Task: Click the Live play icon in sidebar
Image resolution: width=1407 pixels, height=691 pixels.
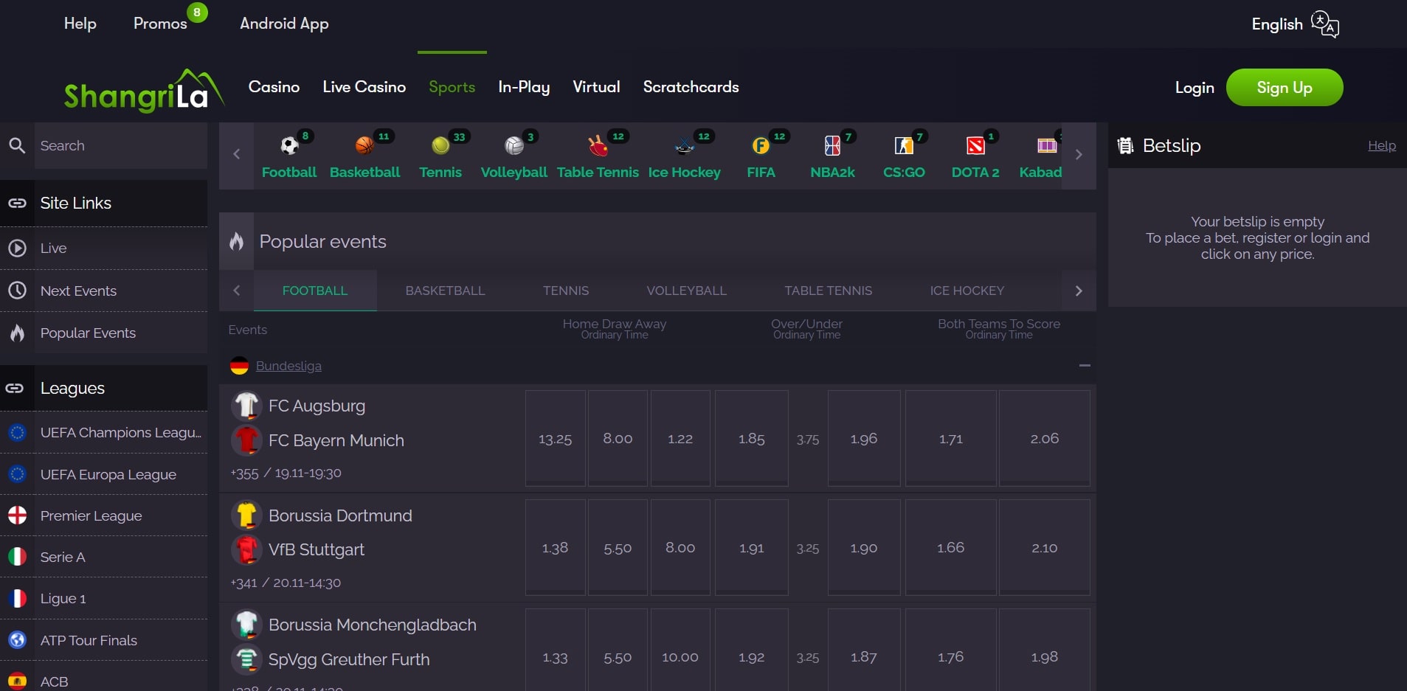Action: (17, 248)
